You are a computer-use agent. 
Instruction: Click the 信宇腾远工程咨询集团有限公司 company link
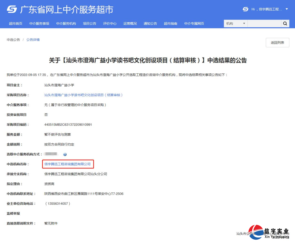pyautogui.click(x=67, y=164)
